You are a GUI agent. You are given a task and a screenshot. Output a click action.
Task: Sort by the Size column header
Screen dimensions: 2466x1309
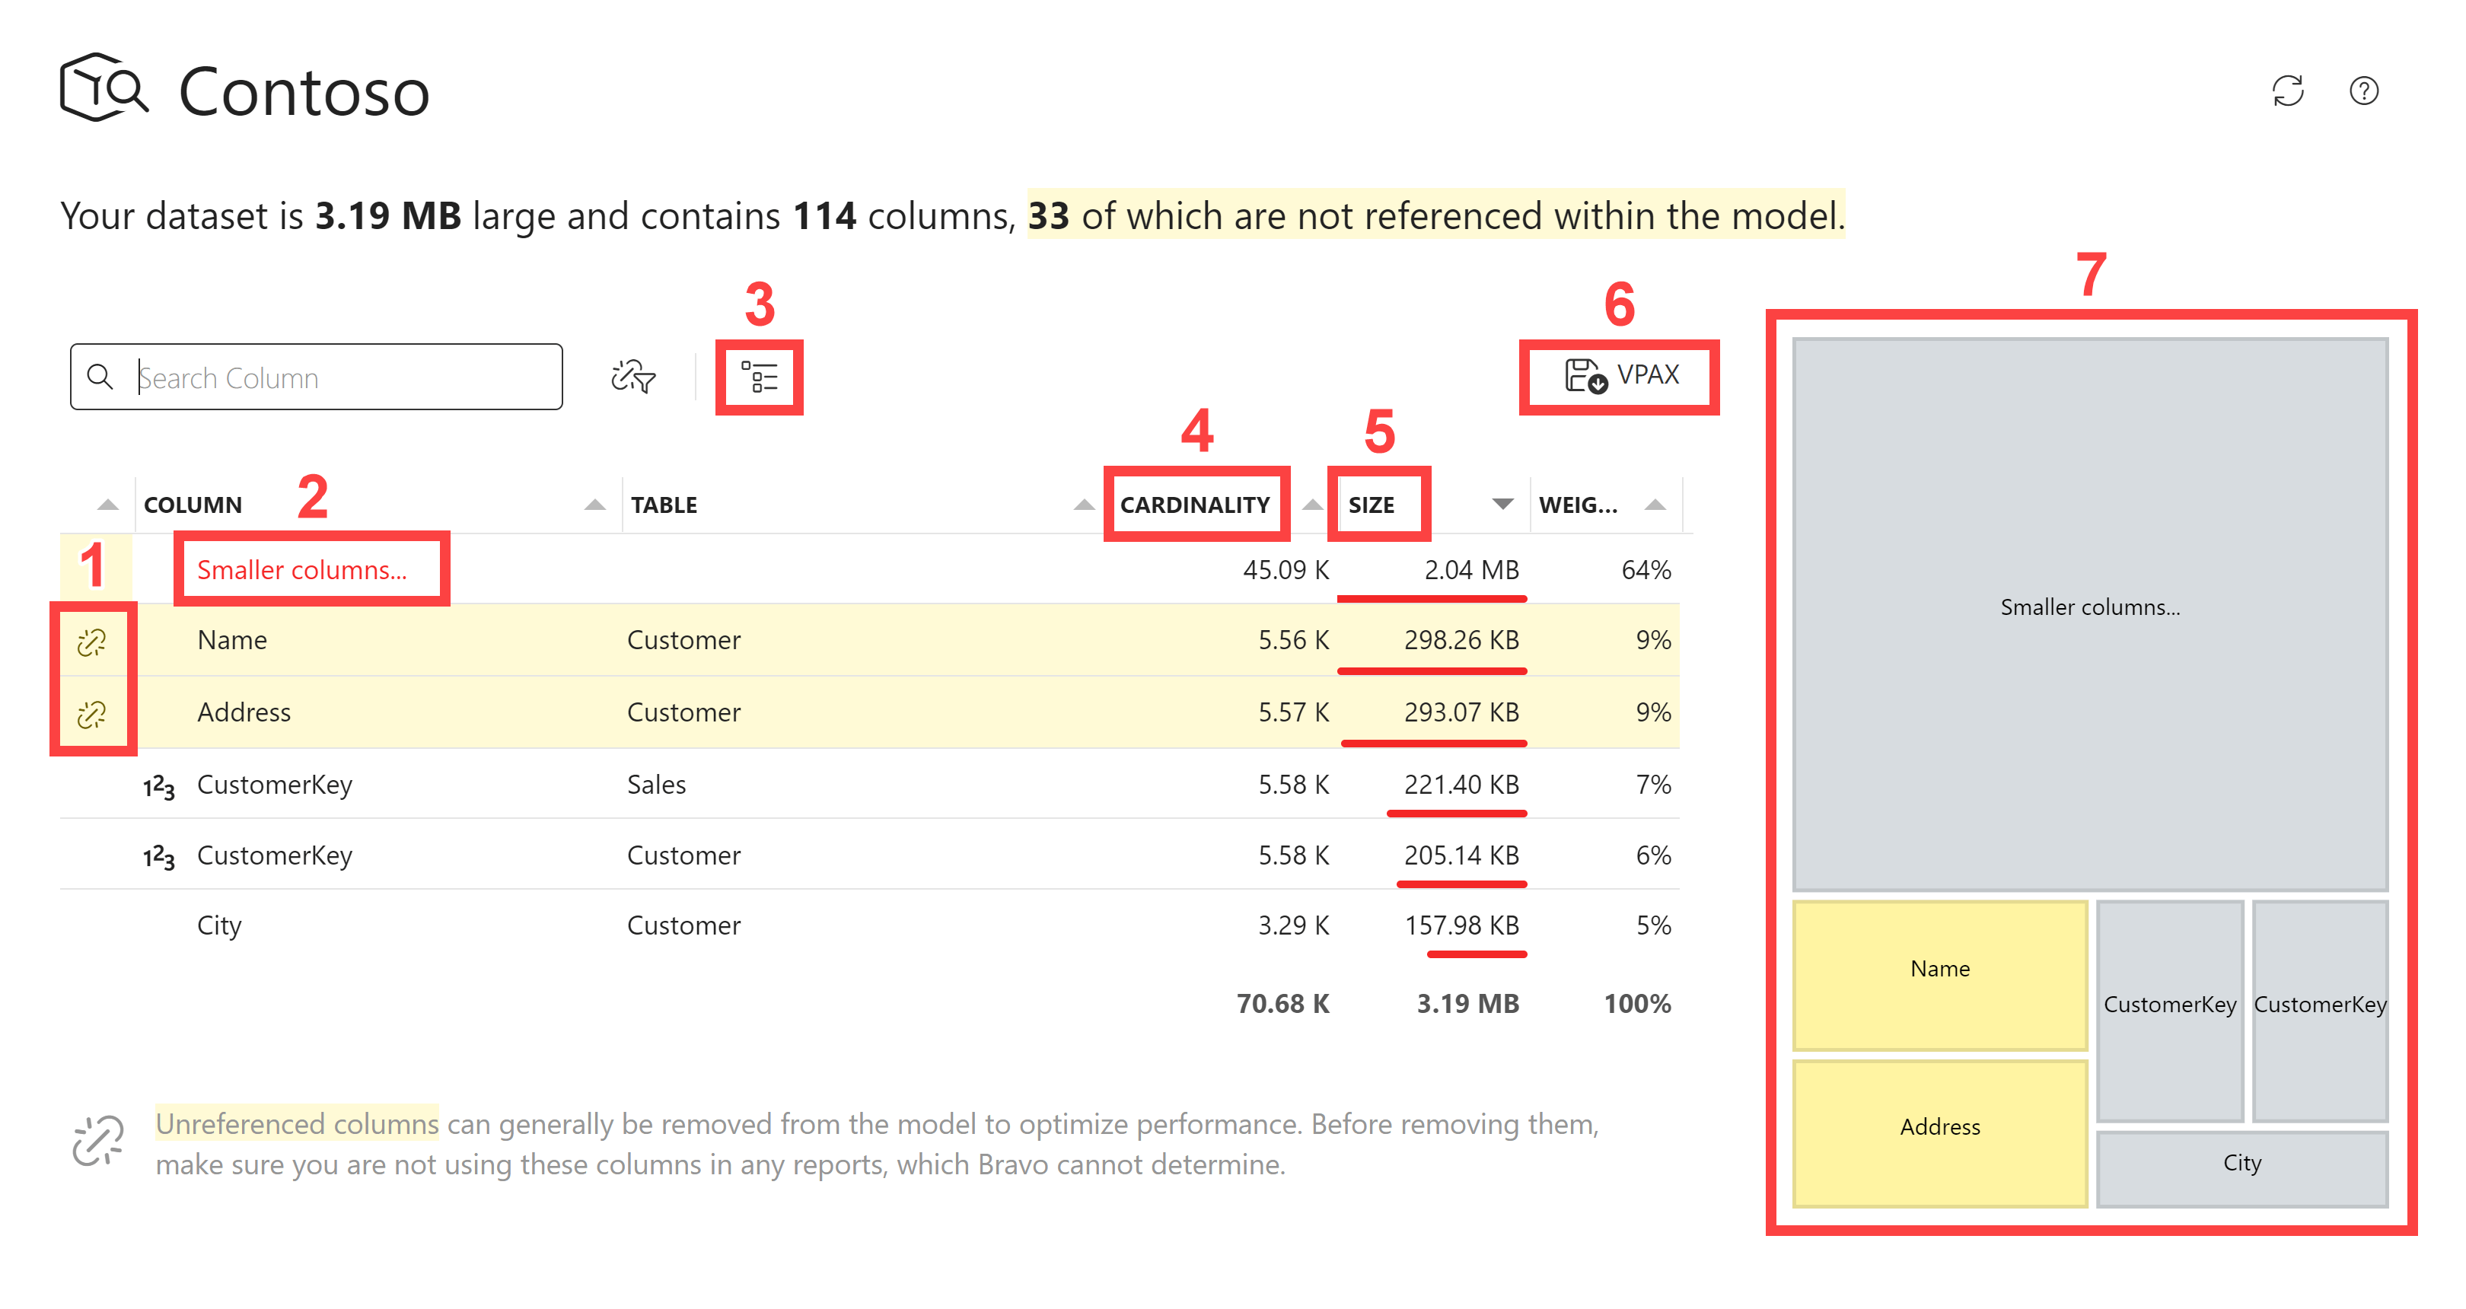(1371, 505)
